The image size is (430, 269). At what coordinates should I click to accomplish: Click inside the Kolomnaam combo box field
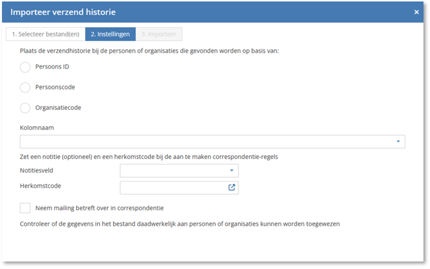pos(205,142)
